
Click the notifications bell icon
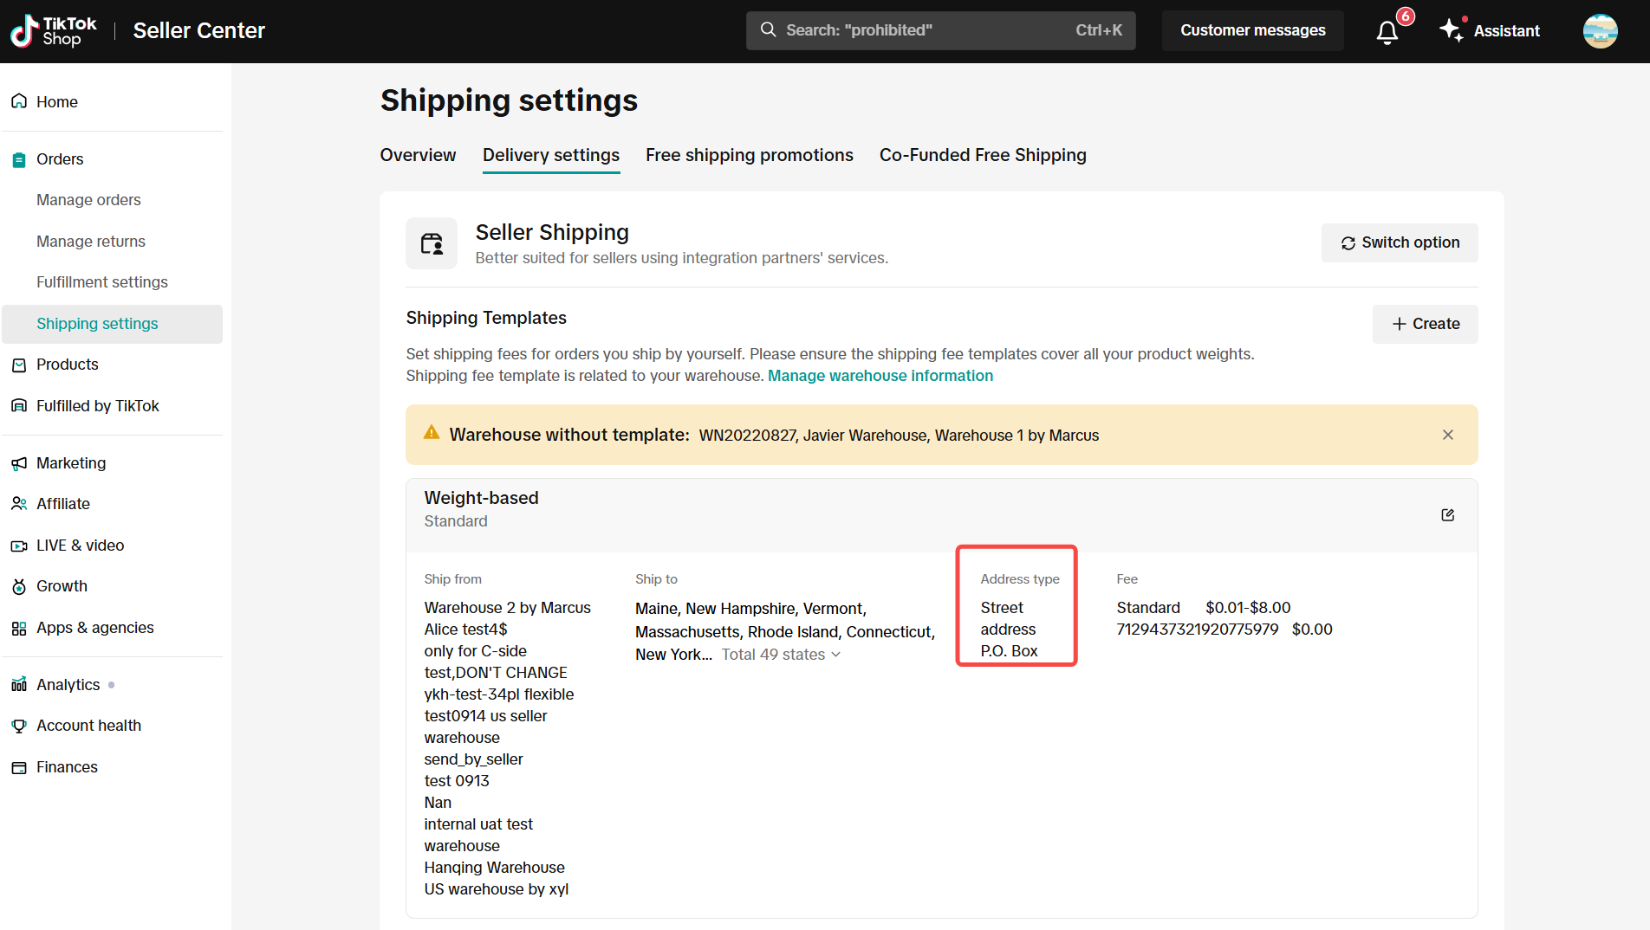tap(1387, 32)
